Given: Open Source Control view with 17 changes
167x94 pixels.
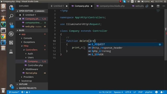Looking at the screenshot, I should coord(11,25).
